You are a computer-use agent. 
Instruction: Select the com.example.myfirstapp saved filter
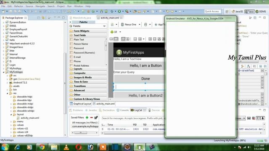tap(85, 126)
